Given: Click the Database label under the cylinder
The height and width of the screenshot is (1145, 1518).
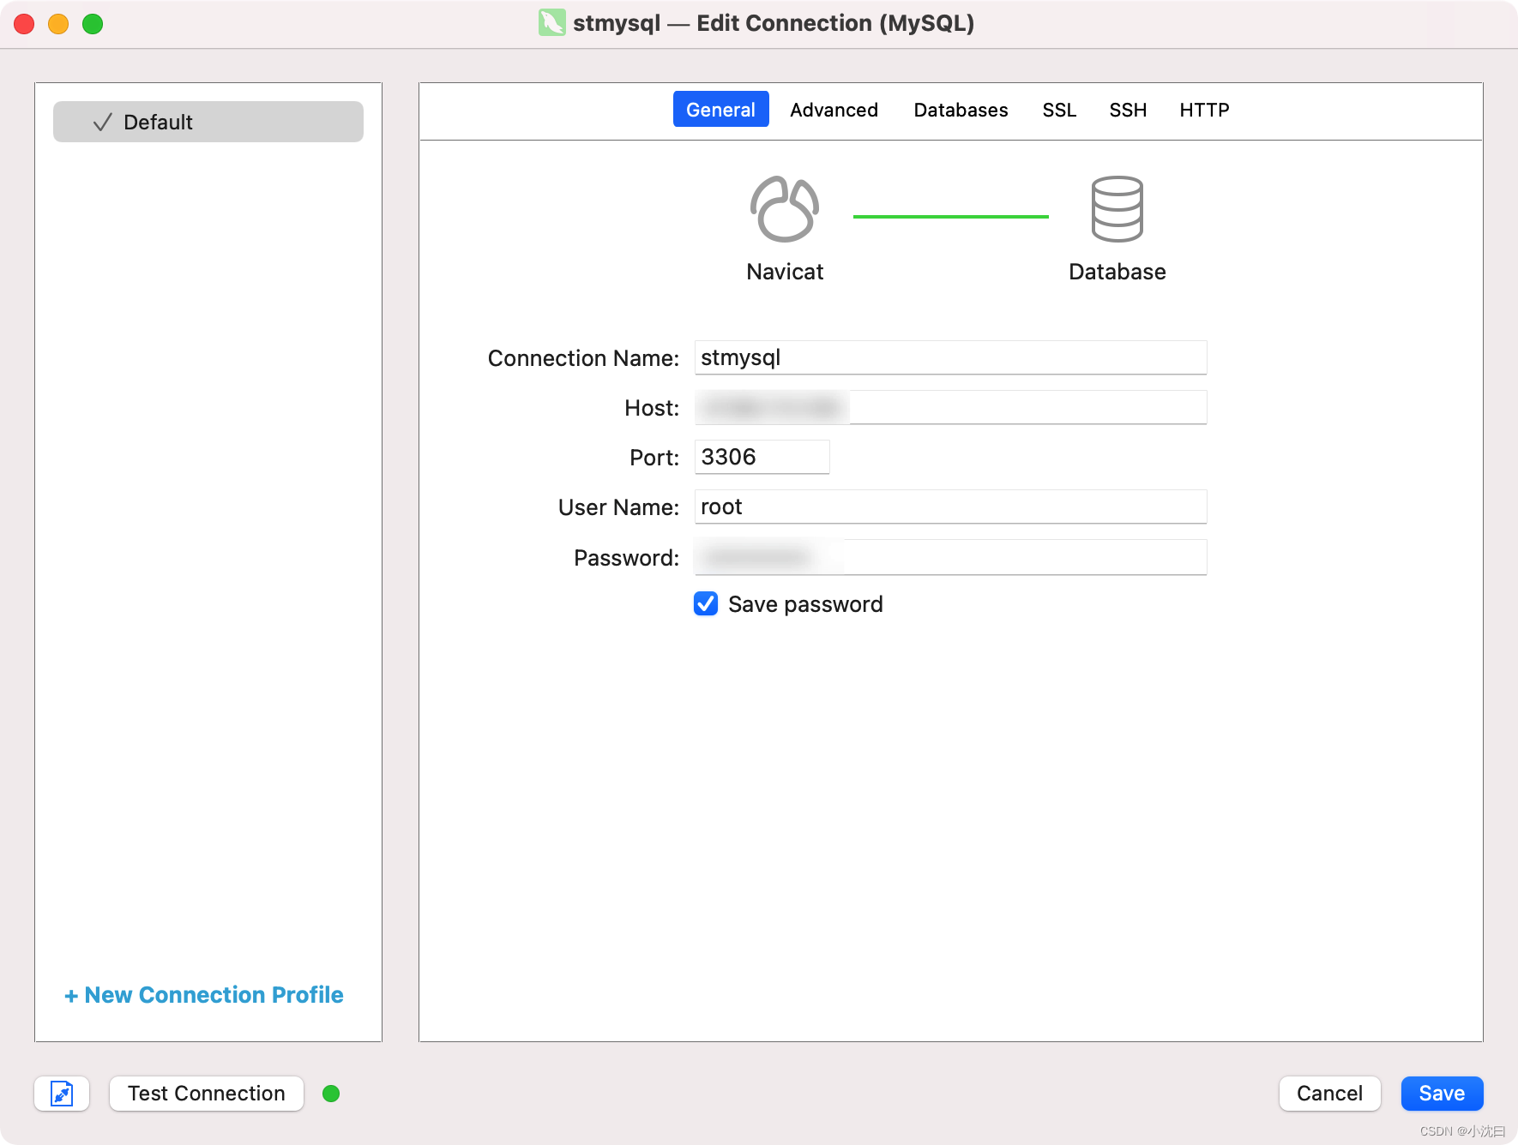Looking at the screenshot, I should click(1117, 272).
